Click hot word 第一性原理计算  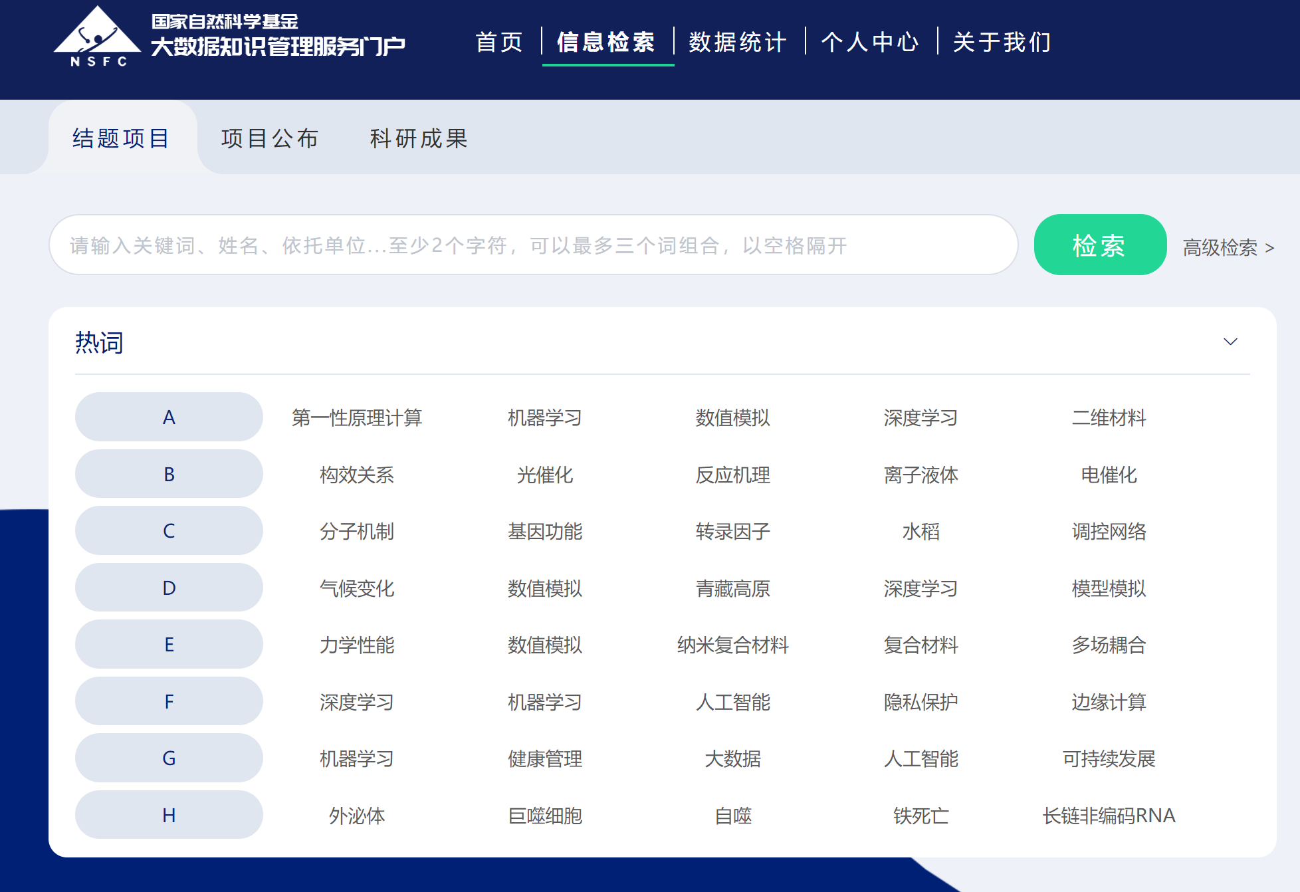(x=357, y=417)
